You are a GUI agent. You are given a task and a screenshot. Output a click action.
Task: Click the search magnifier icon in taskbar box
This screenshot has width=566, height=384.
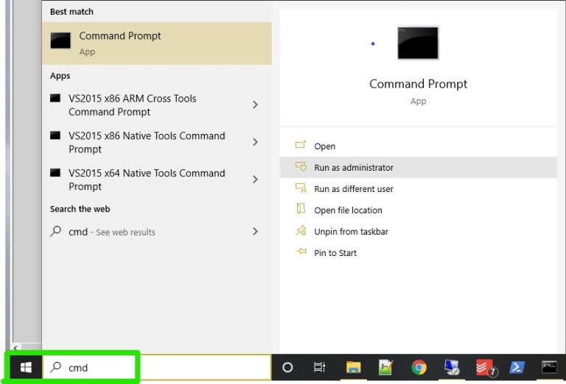[55, 367]
